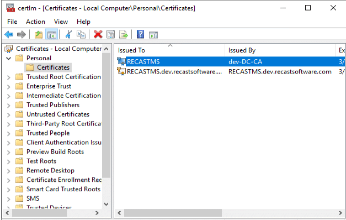Open the View menu

61,22
